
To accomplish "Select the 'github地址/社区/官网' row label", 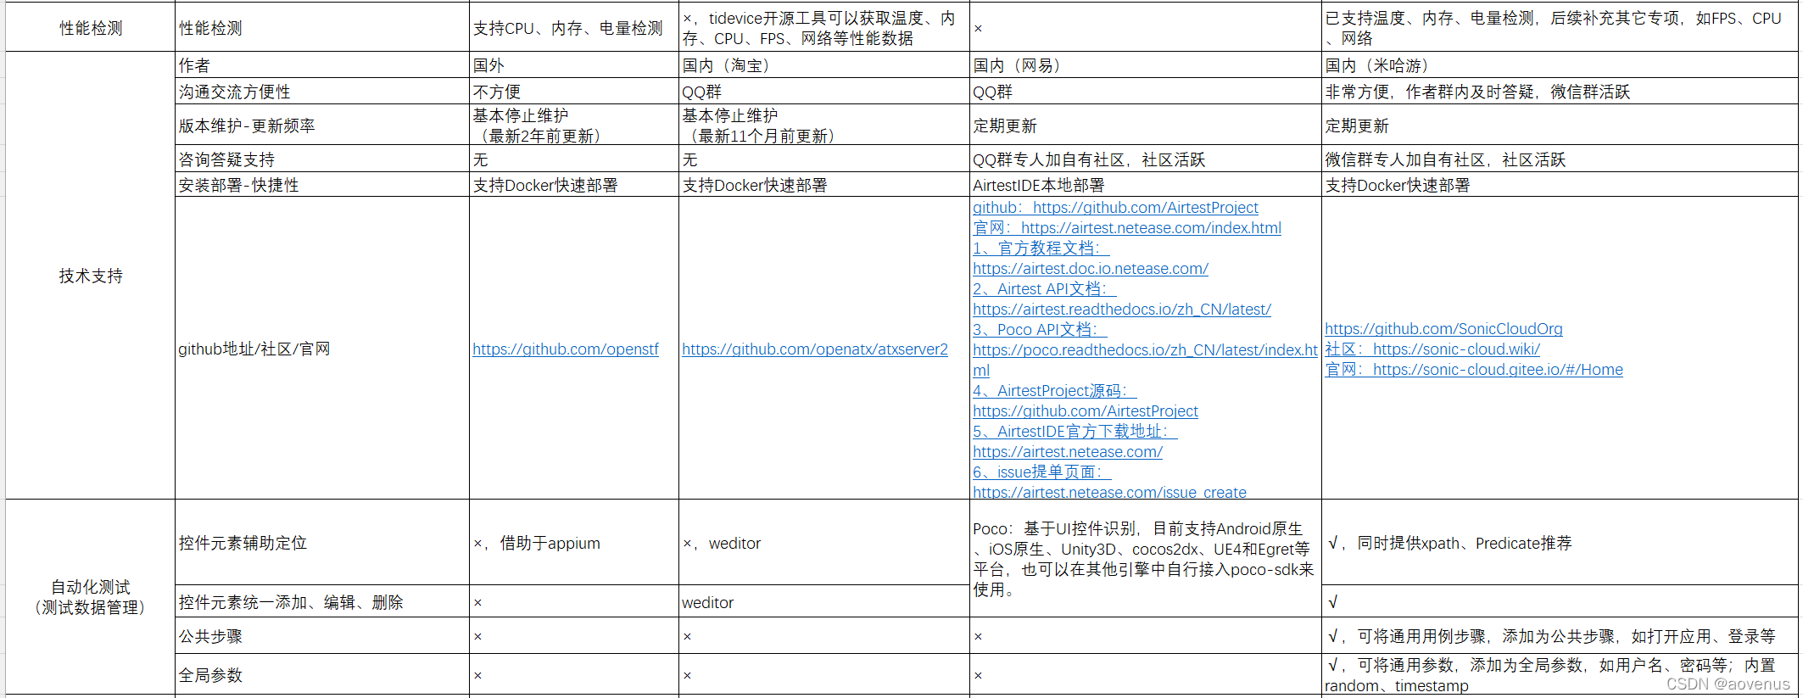I will (x=322, y=349).
